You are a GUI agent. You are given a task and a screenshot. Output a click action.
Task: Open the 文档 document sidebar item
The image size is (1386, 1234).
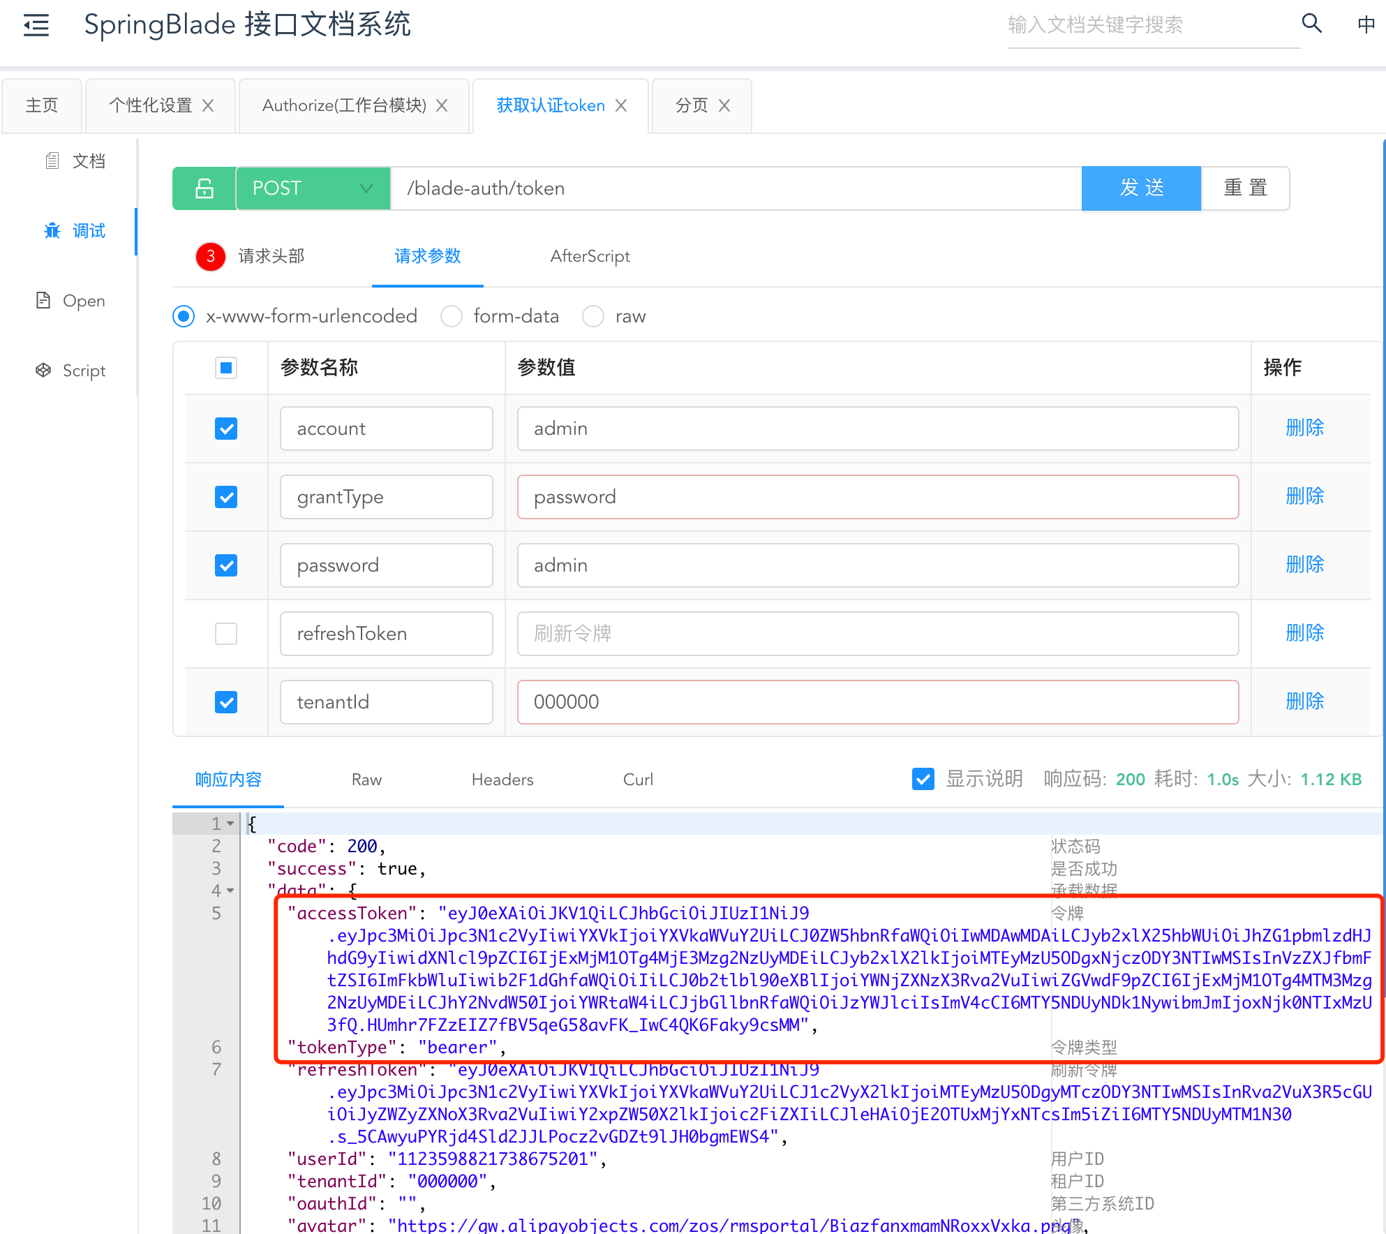point(75,161)
